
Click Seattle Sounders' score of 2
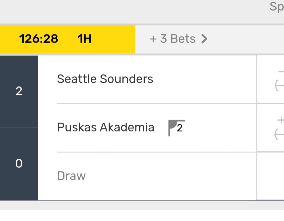(x=19, y=91)
